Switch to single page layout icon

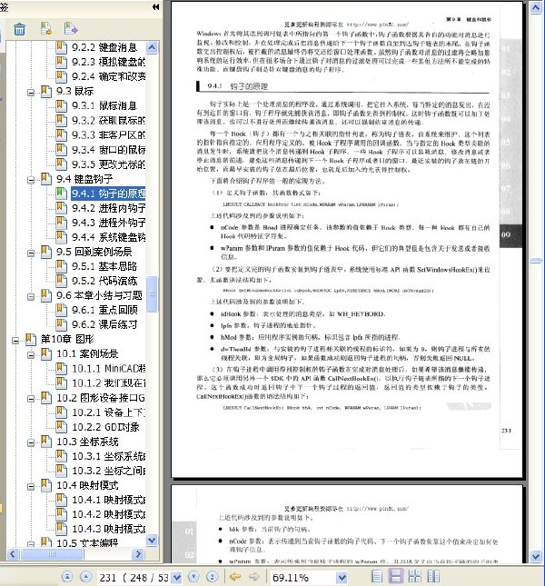(x=377, y=577)
